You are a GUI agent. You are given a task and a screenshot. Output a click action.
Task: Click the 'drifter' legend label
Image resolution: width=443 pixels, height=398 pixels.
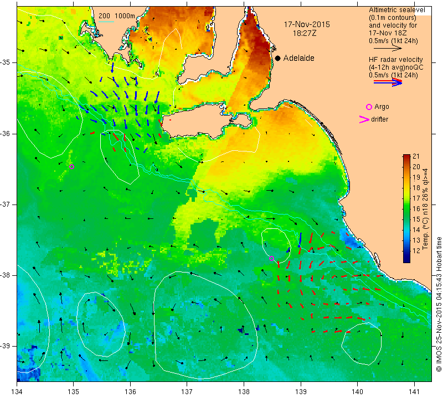(380, 119)
